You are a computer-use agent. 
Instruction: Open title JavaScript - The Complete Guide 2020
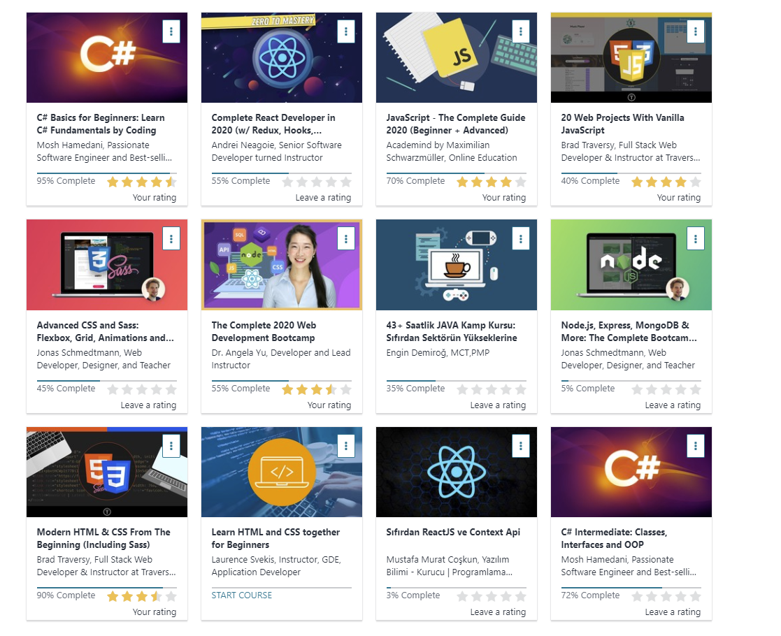456,124
